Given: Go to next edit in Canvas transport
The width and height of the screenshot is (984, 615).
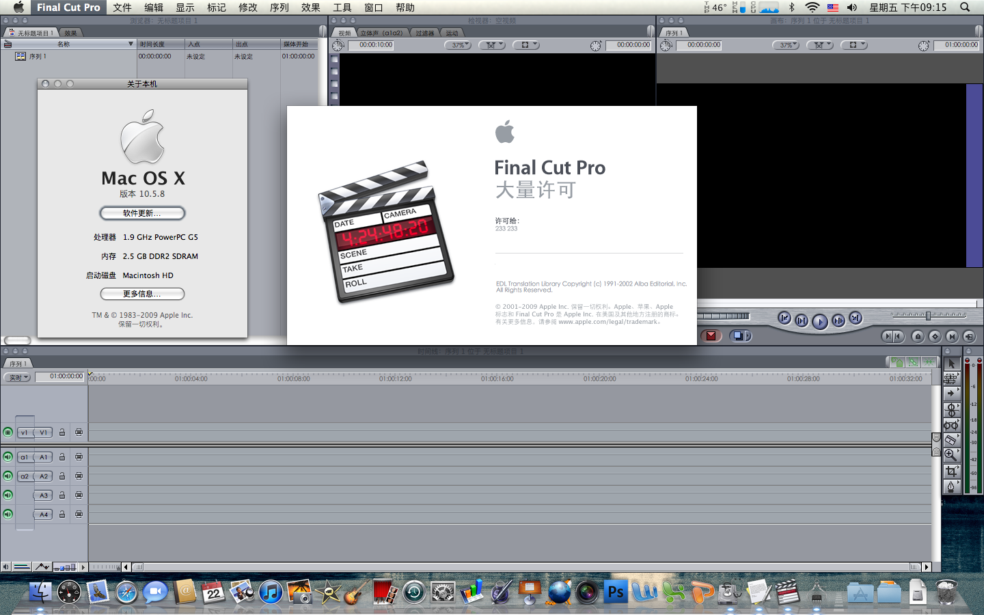Looking at the screenshot, I should (x=856, y=318).
